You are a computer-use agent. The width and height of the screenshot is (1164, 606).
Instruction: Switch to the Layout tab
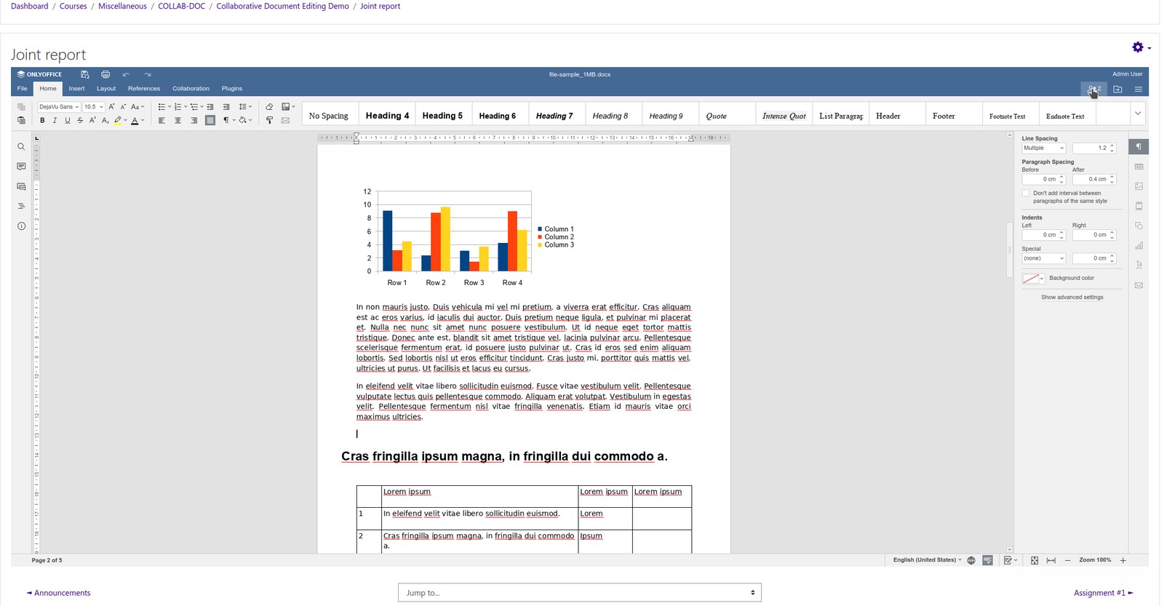pyautogui.click(x=106, y=89)
